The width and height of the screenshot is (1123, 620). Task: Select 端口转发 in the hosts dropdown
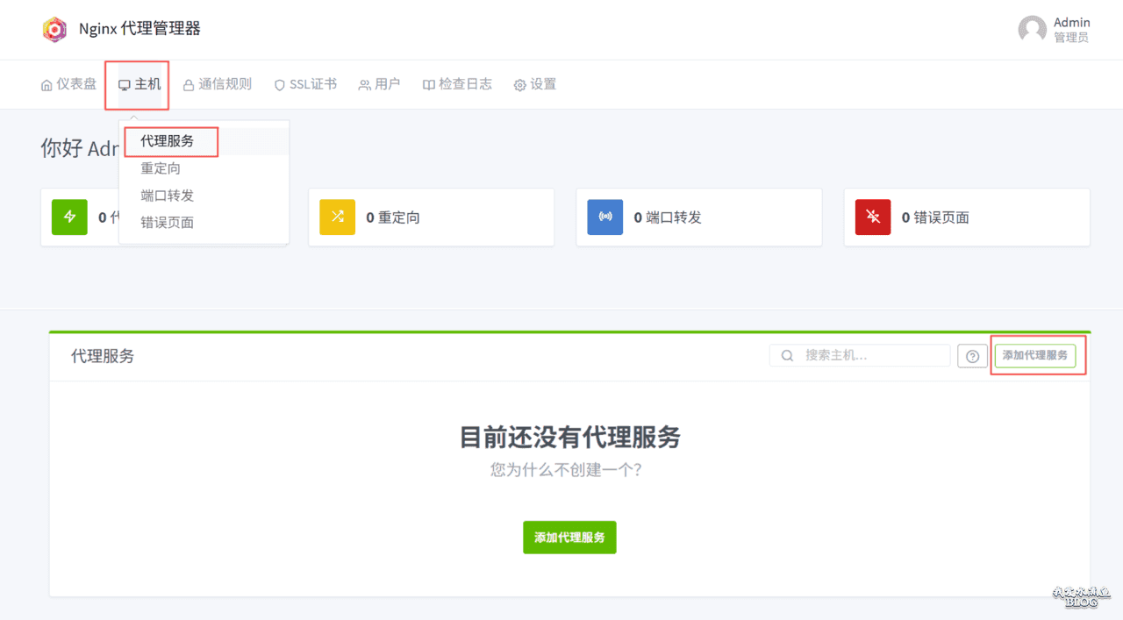167,196
